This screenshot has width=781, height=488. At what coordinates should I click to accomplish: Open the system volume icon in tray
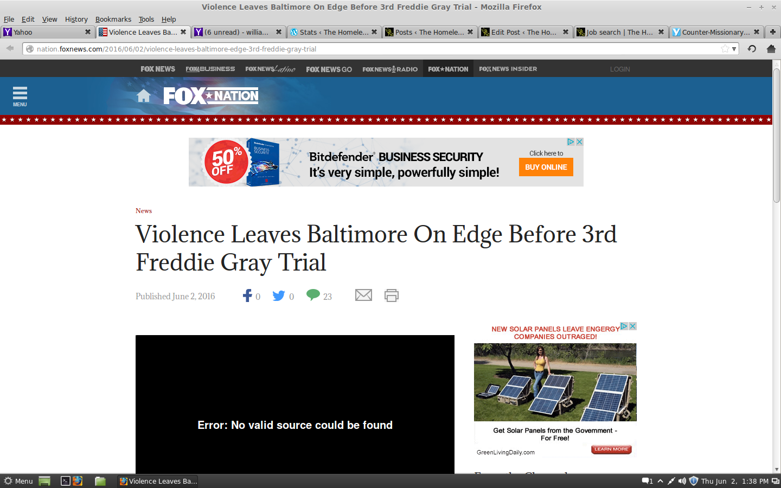pos(682,481)
